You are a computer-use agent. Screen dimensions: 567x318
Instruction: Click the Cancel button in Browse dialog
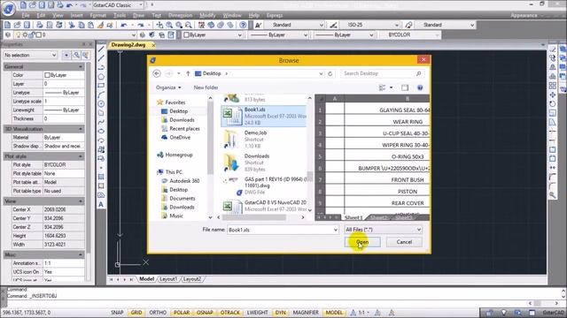404,242
